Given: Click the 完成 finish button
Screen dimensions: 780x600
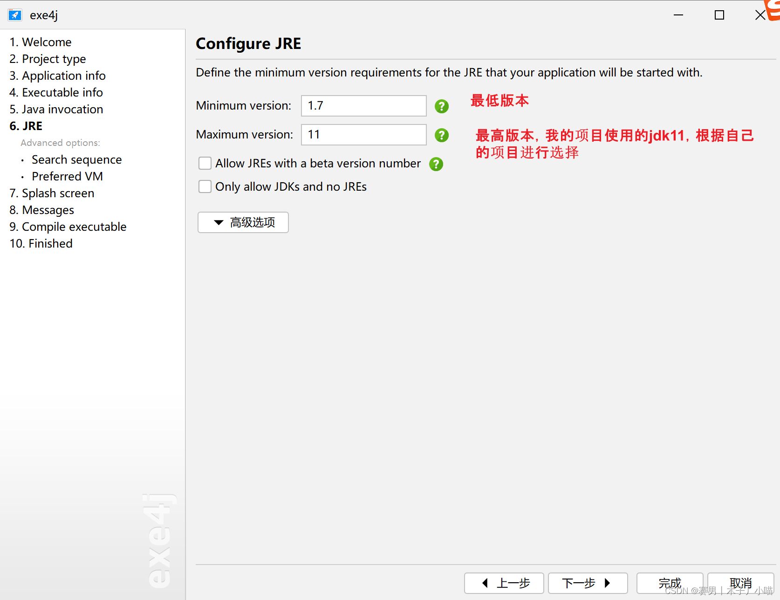Looking at the screenshot, I should point(670,583).
